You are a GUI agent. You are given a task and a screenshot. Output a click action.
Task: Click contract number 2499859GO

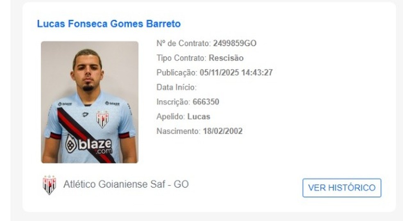235,43
